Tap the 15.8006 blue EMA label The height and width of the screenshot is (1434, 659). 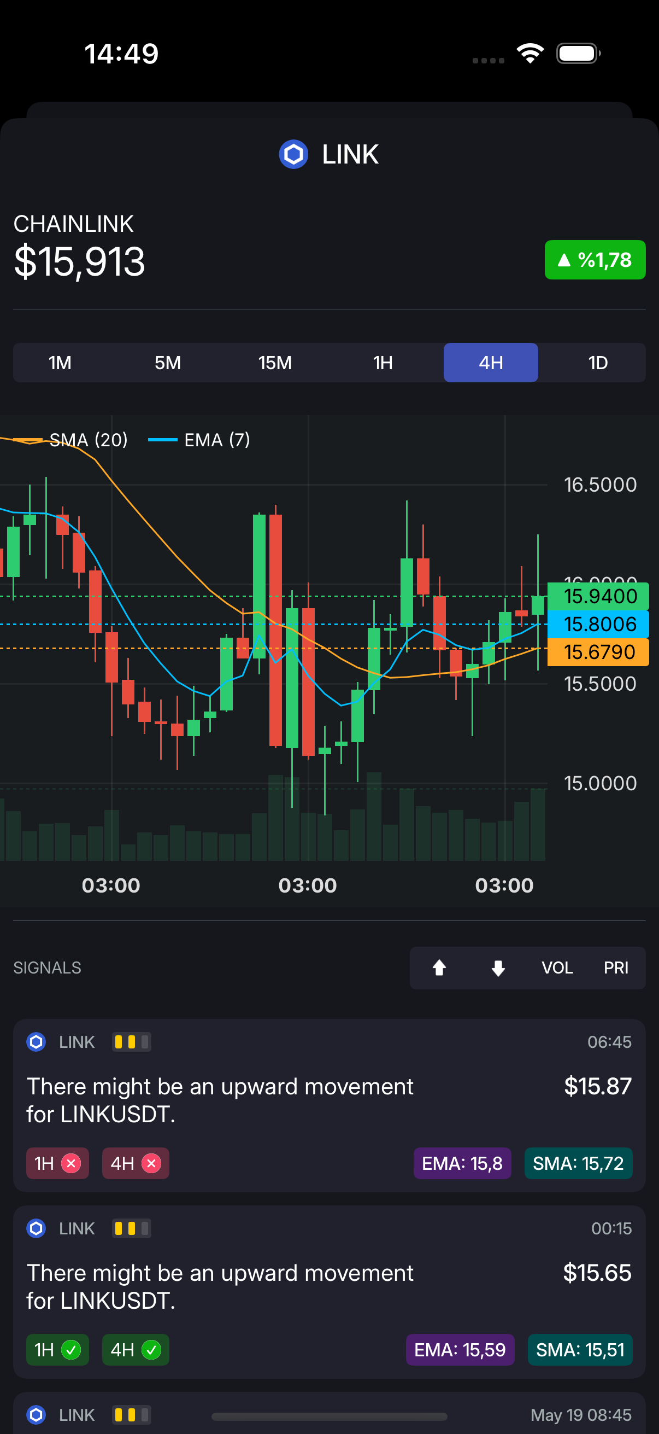tap(598, 624)
